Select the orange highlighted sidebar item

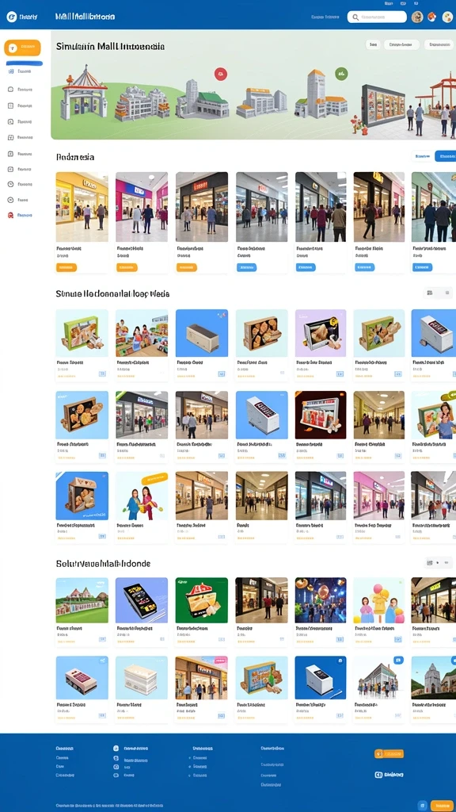click(22, 48)
